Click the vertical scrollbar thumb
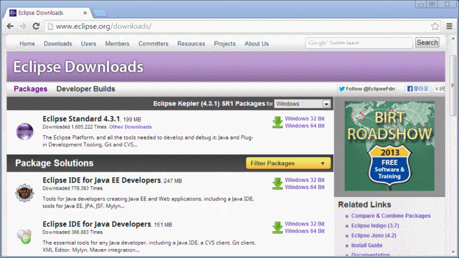This screenshot has height=258, width=459. point(453,86)
